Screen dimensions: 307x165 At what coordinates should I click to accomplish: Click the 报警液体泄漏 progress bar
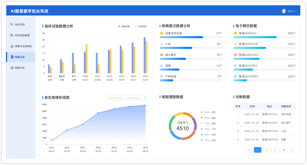point(191,37)
